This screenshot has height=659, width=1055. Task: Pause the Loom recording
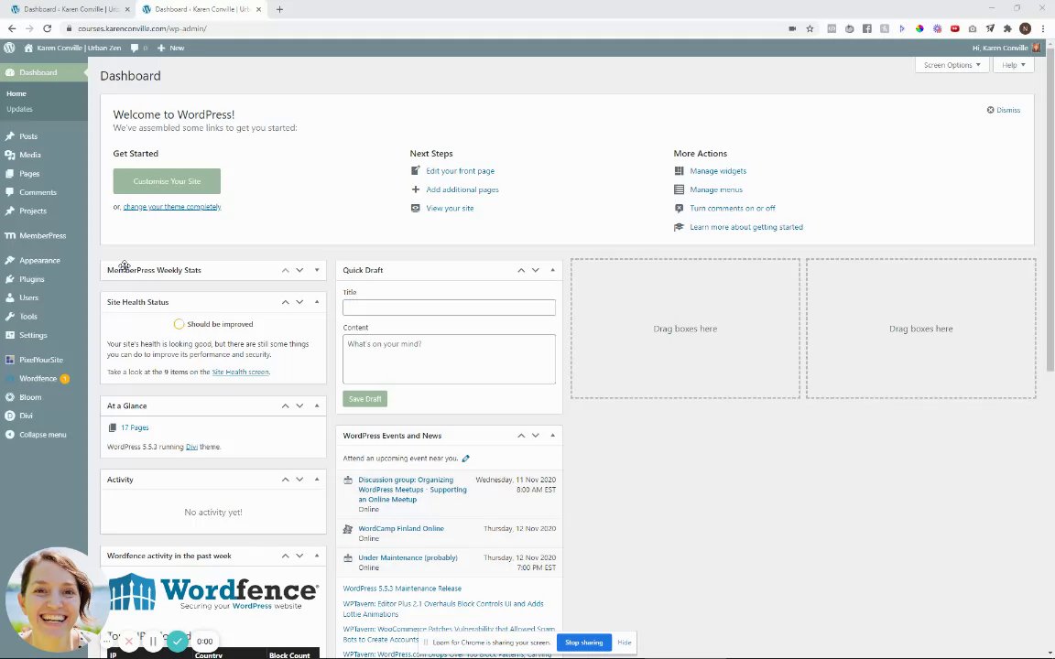[x=153, y=642]
